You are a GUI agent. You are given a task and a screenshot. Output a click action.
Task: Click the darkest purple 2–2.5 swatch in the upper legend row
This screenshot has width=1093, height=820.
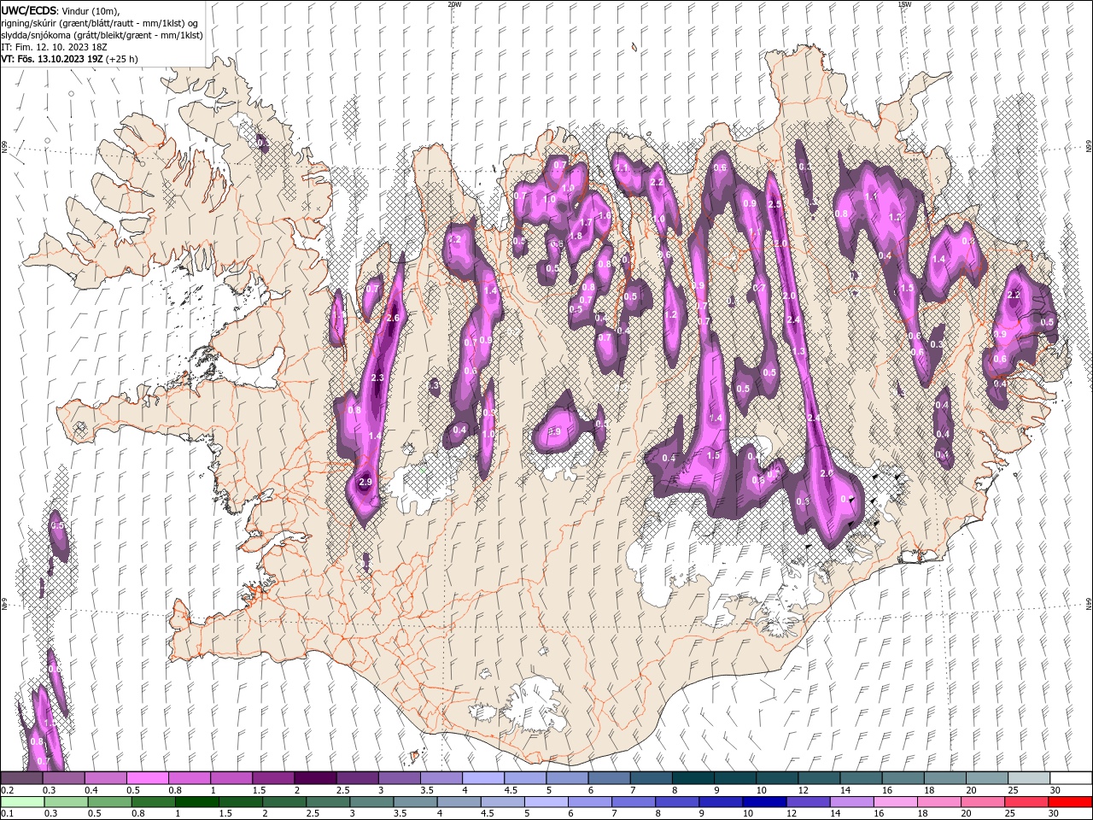click(x=315, y=778)
